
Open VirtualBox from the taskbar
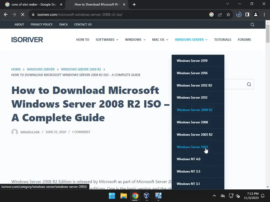pos(147,196)
